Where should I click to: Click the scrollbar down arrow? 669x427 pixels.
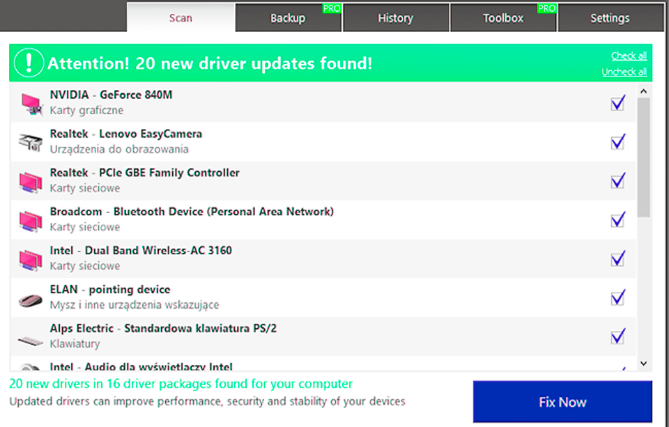coord(644,364)
